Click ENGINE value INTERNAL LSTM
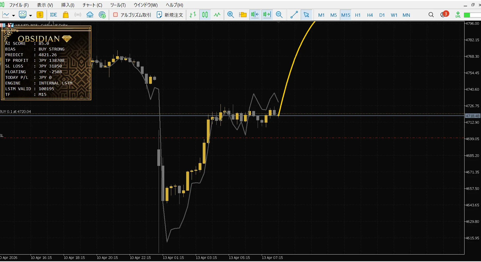The height and width of the screenshot is (262, 481). (55, 83)
